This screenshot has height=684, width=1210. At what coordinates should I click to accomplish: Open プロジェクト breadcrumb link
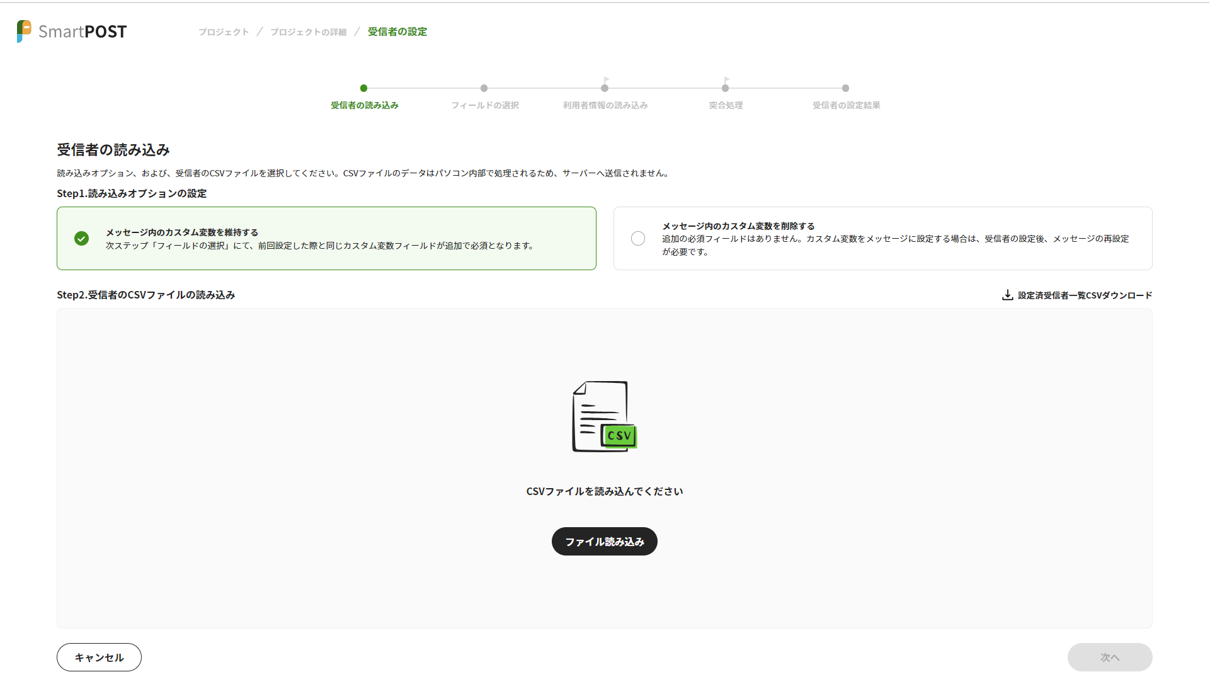224,31
